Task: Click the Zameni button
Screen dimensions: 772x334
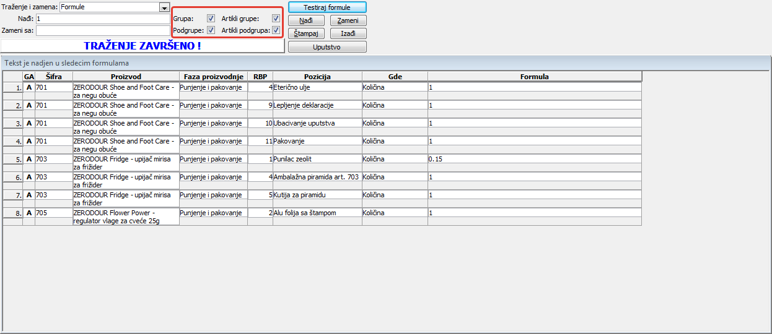Action: (x=348, y=21)
